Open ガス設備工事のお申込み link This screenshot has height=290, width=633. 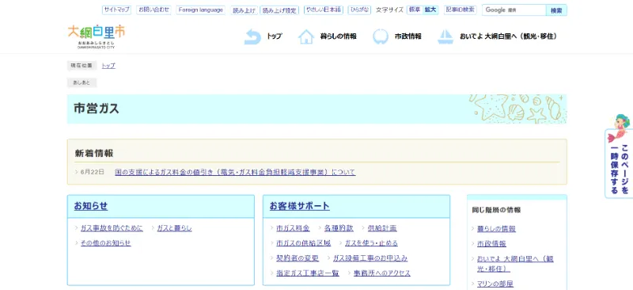[370, 258]
